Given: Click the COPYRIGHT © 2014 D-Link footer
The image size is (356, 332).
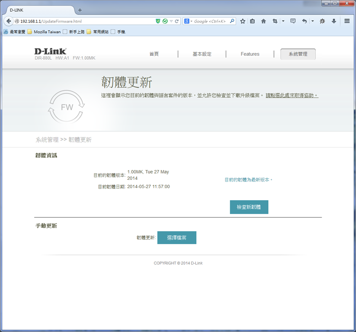Looking at the screenshot, I should pos(178,263).
